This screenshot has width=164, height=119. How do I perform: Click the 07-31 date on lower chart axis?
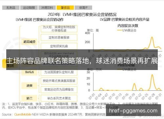coord(158,96)
